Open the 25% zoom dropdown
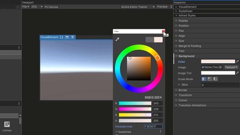The height and width of the screenshot is (135, 240). click(x=37, y=7)
